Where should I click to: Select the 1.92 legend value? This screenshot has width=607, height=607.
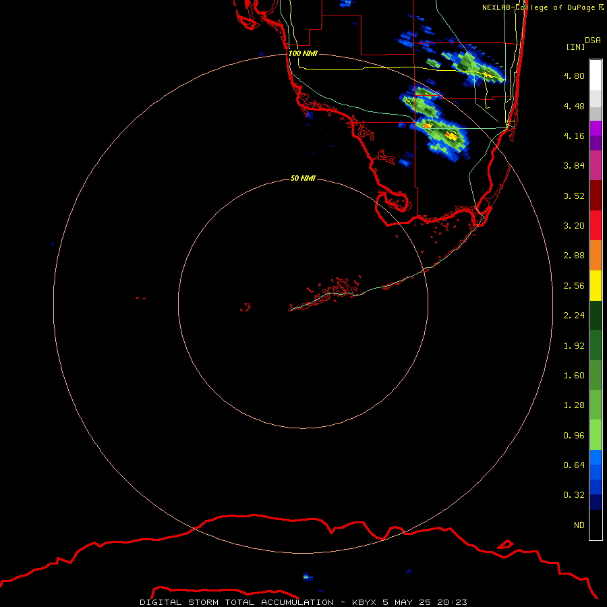pos(574,346)
